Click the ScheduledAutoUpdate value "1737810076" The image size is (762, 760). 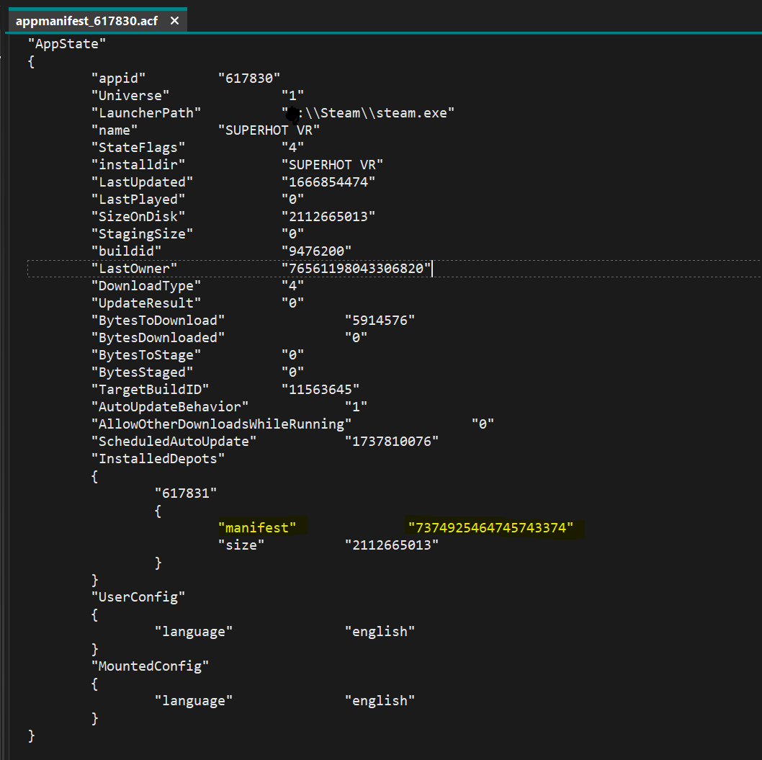pos(391,442)
